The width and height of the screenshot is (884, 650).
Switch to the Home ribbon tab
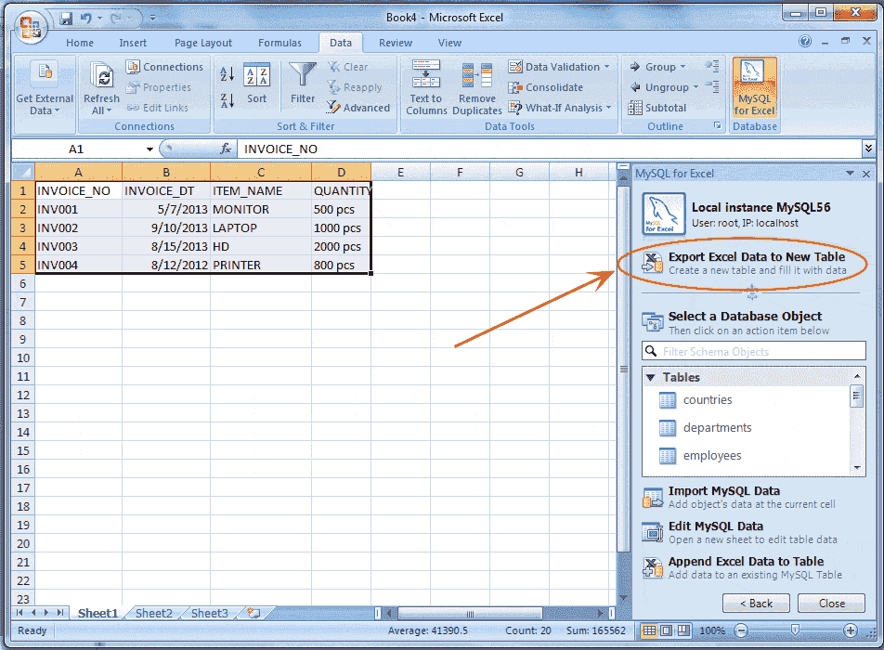pos(80,43)
